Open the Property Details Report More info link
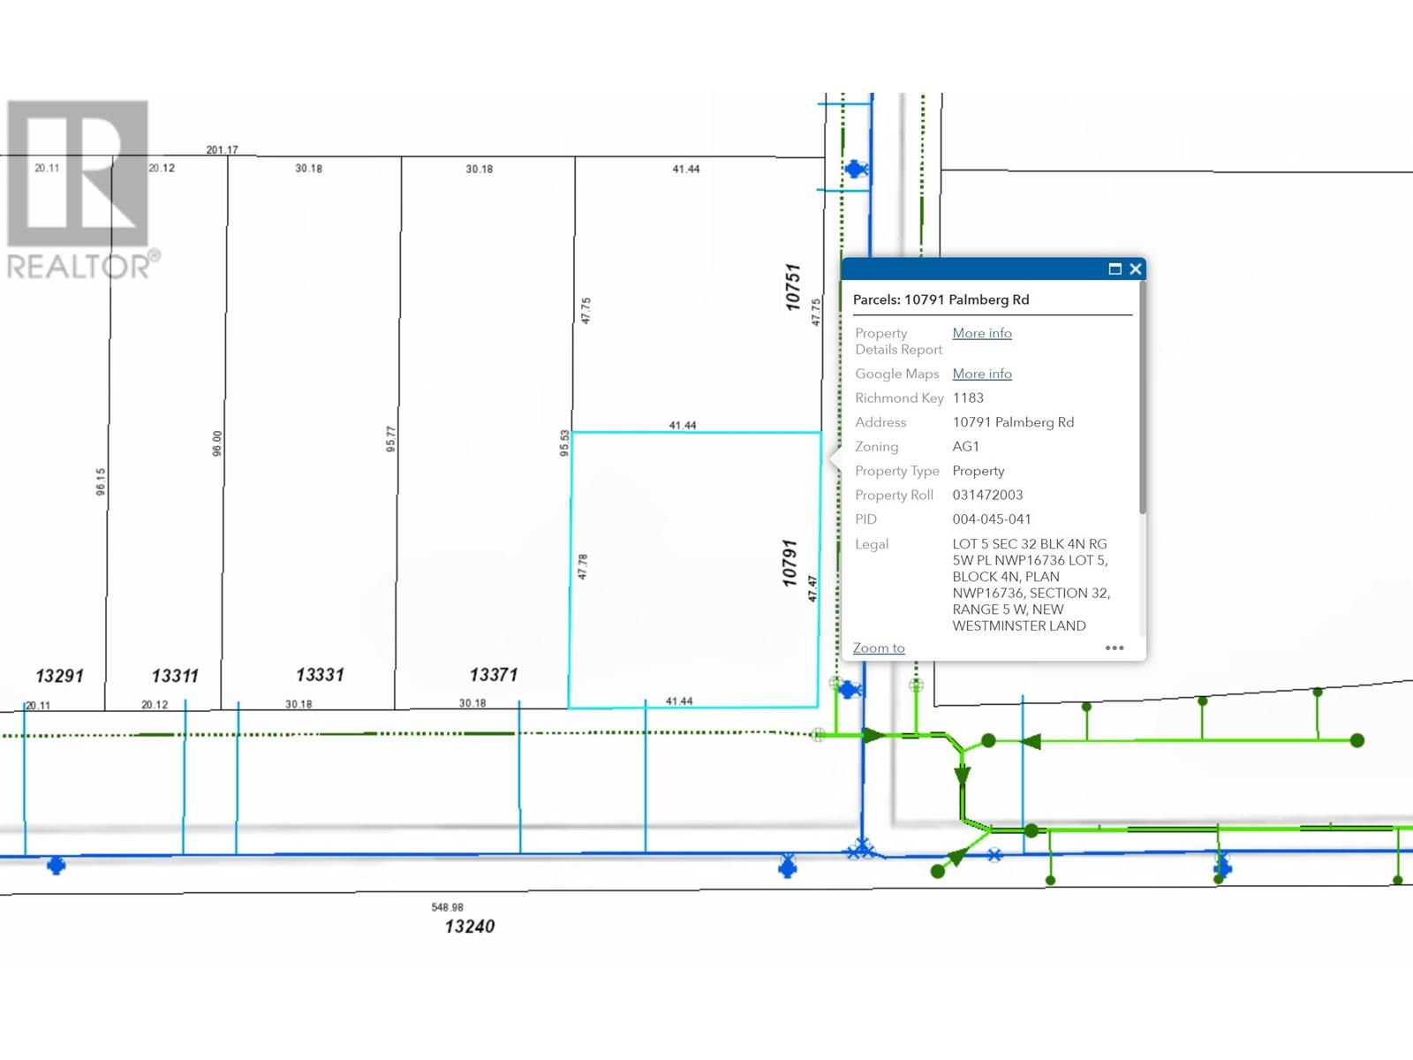The image size is (1413, 1060). 981,333
